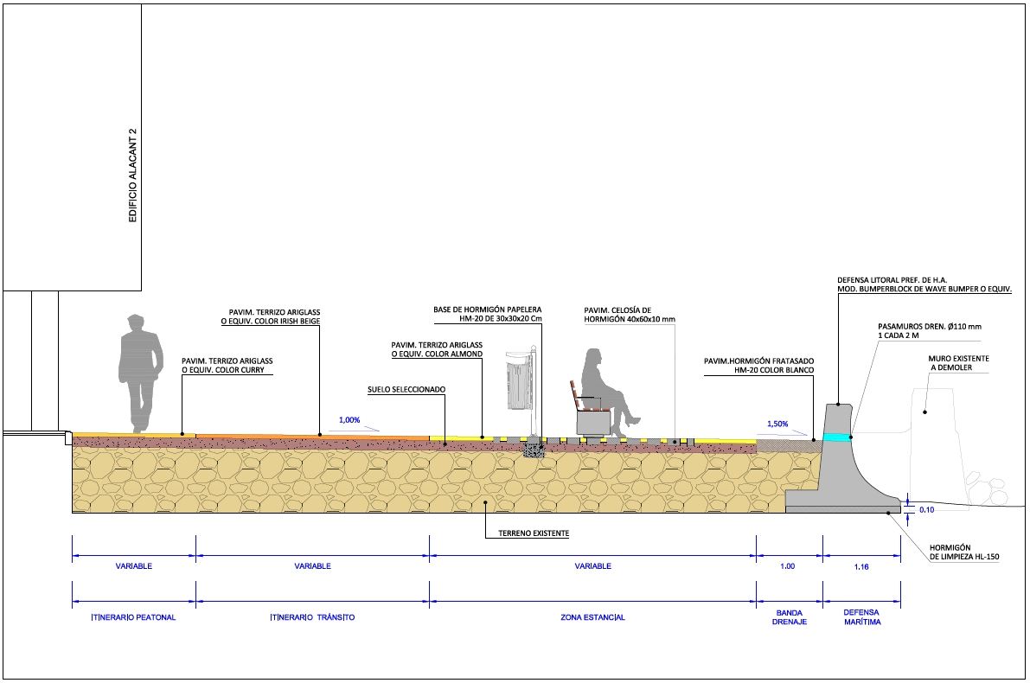Screen dimensions: 1030x683
Task: Click the HORMIGÓN DE LIMPIEZA HL-150 label
Action: [x=964, y=552]
